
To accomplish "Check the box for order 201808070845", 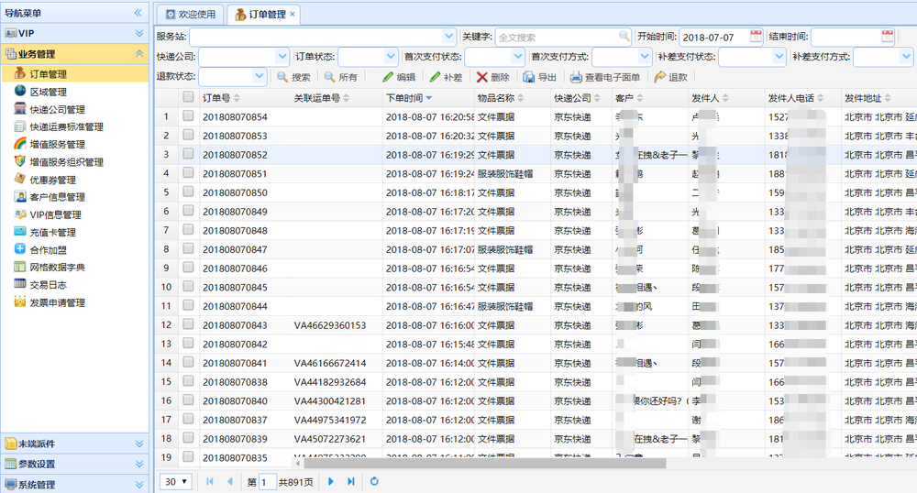I will tap(188, 286).
